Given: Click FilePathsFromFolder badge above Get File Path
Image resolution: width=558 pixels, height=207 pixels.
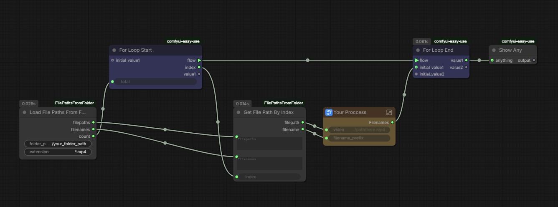Looking at the screenshot, I should pyautogui.click(x=284, y=103).
